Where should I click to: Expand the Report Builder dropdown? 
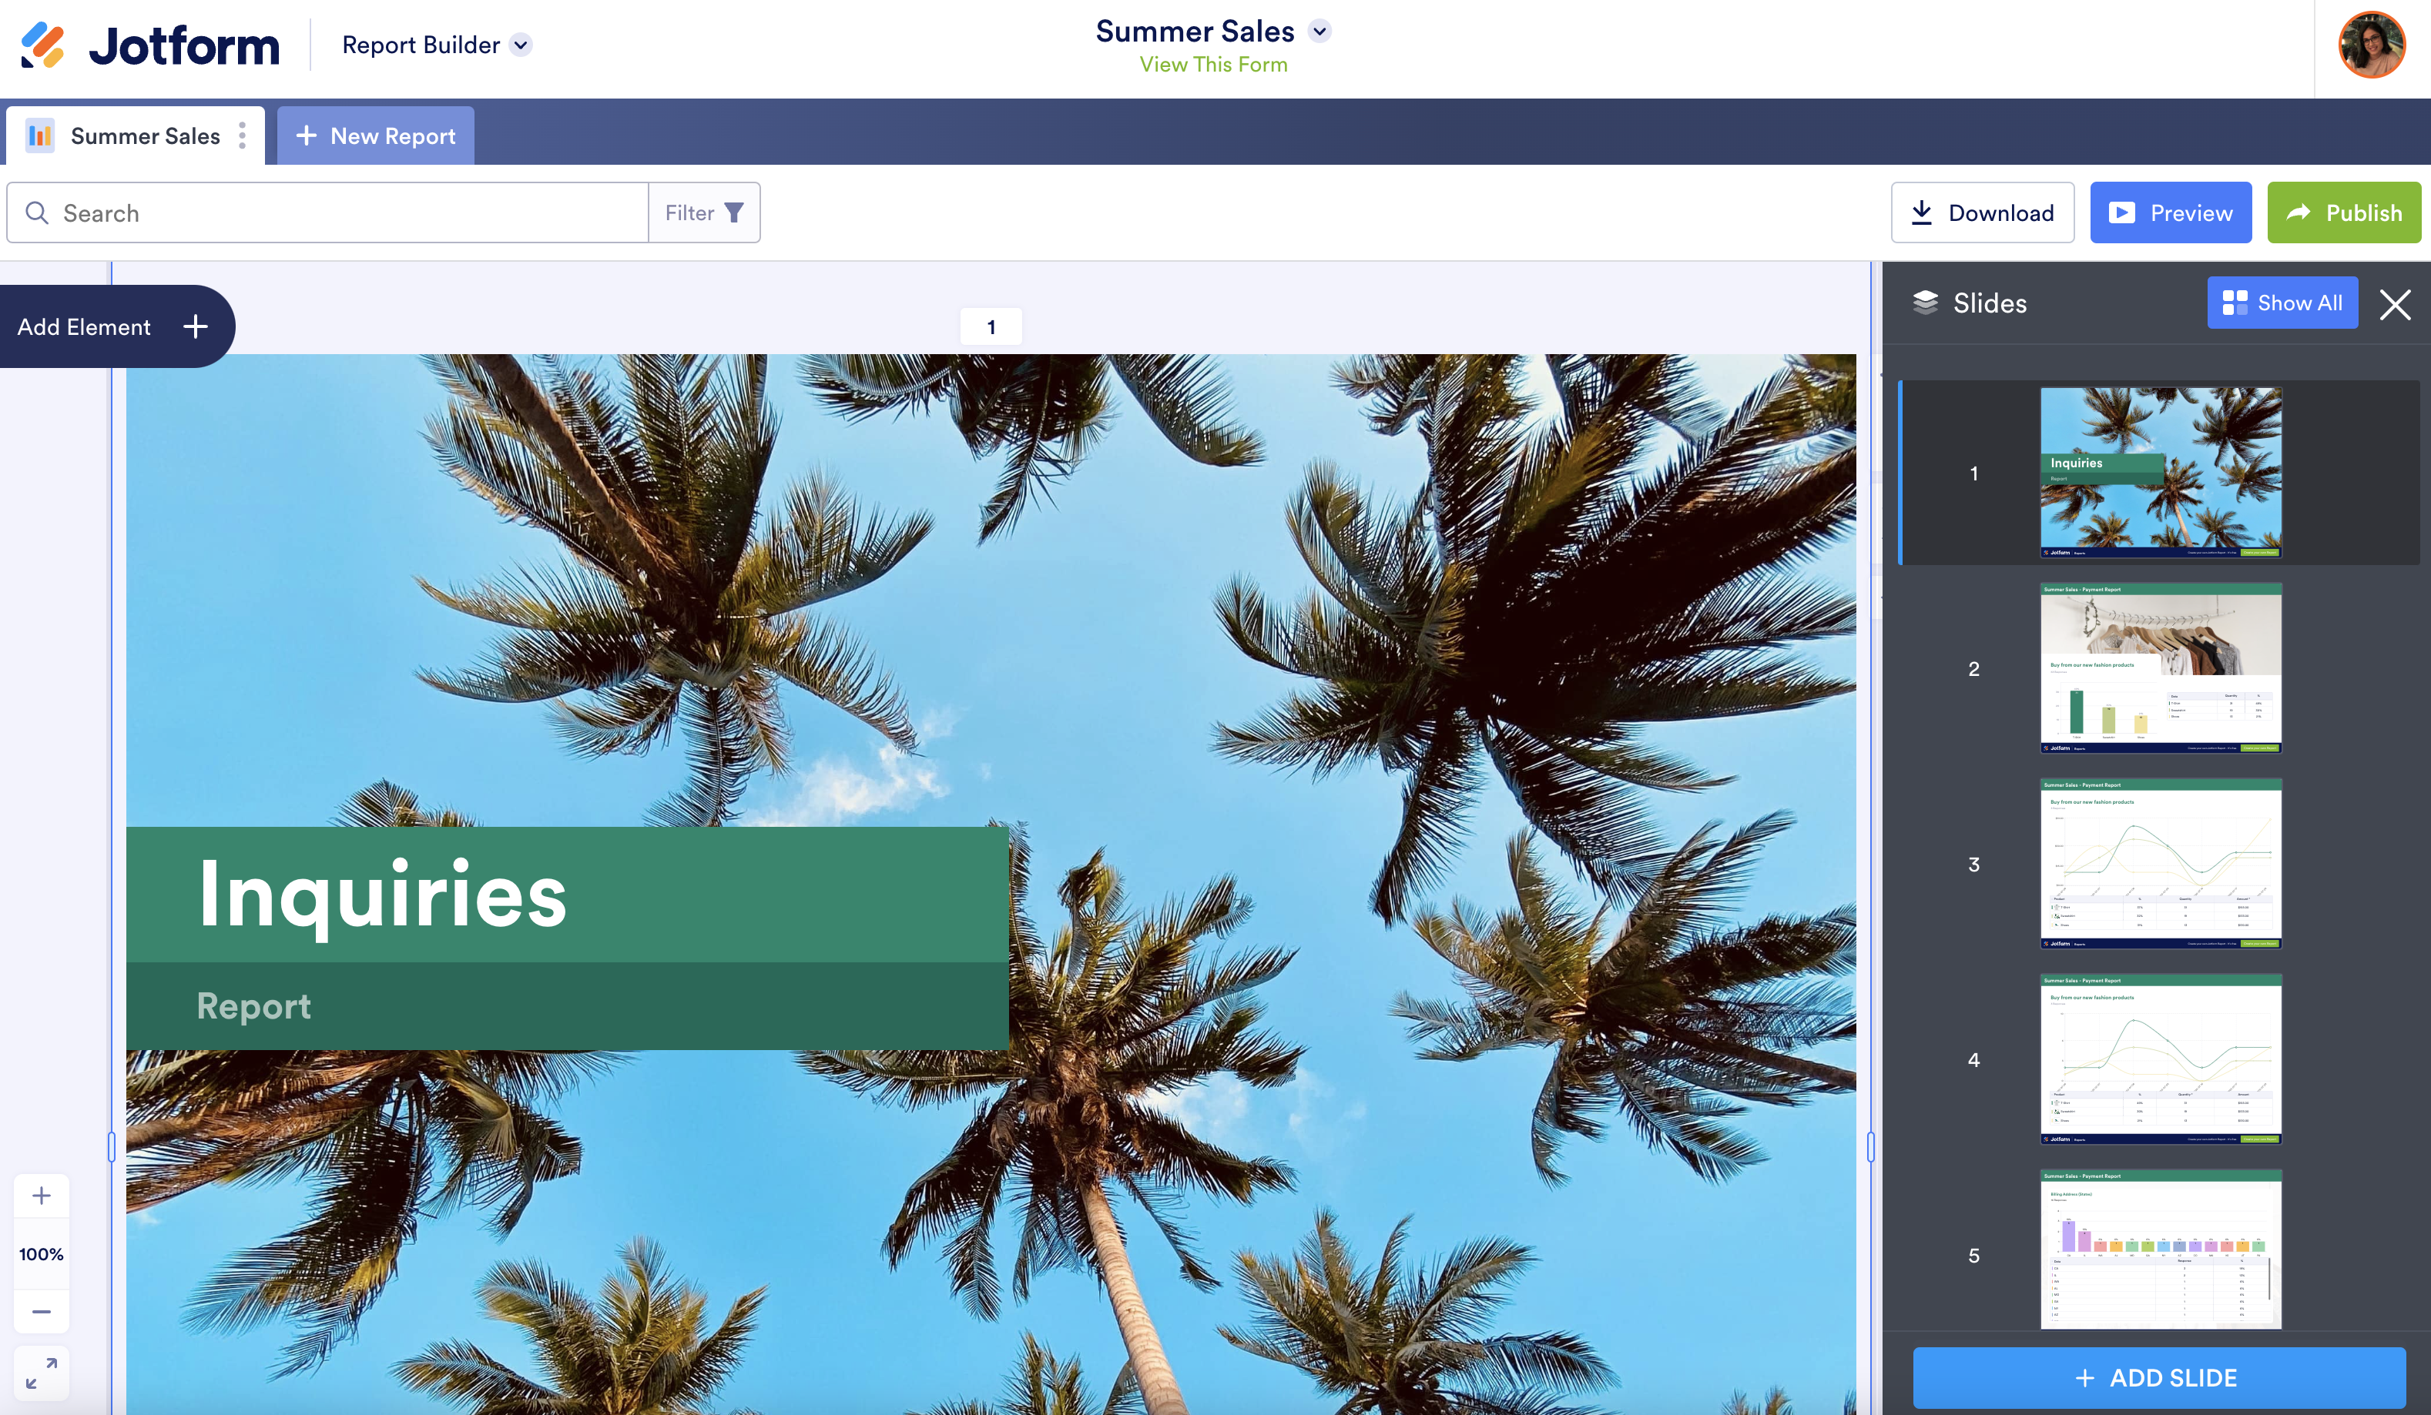click(521, 45)
